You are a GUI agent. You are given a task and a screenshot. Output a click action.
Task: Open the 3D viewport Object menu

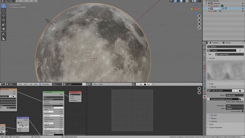tap(34, 1)
